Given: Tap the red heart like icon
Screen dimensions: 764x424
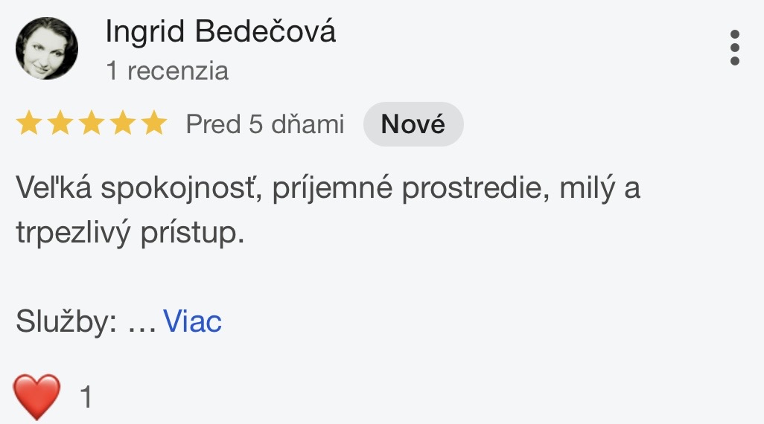Looking at the screenshot, I should (x=36, y=396).
